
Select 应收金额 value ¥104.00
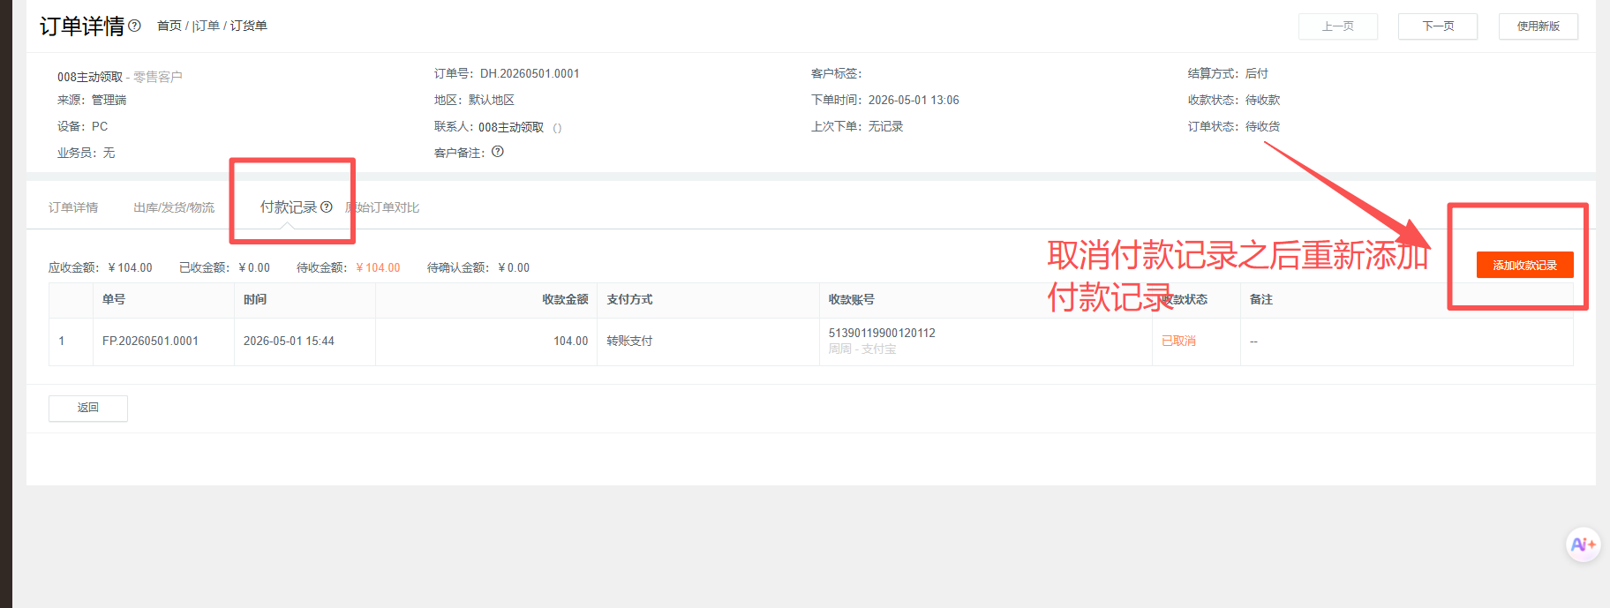130,267
